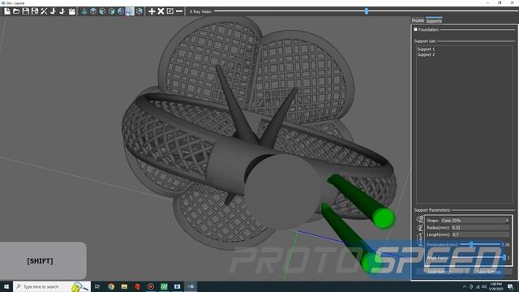Switch to the Models tab
Screen dimensions: 519x292
pos(418,20)
